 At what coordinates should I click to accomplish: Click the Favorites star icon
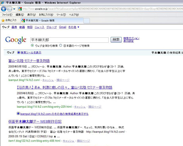pos(3,20)
